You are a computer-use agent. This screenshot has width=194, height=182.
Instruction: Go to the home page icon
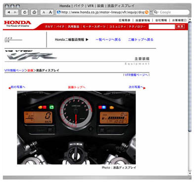[34, 12]
